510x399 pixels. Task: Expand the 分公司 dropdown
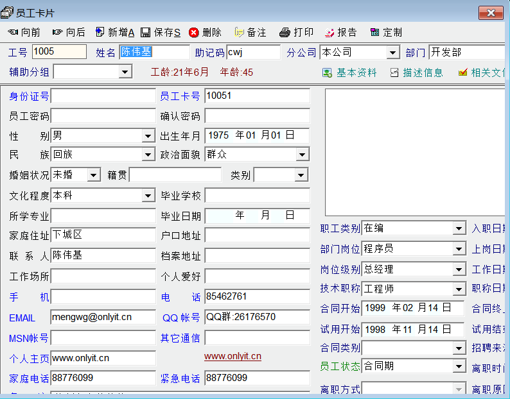392,53
